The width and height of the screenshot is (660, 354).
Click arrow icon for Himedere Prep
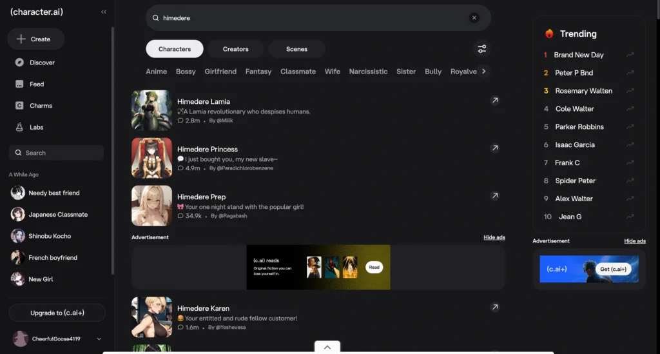[x=495, y=195]
